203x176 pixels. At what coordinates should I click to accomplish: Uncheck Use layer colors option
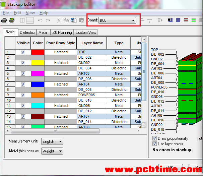click(154, 144)
